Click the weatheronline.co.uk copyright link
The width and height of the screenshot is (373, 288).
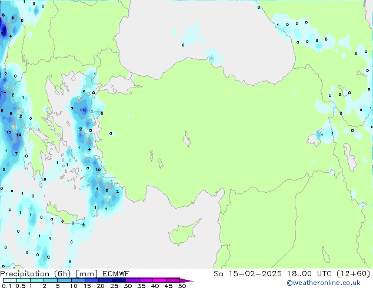tap(331, 283)
